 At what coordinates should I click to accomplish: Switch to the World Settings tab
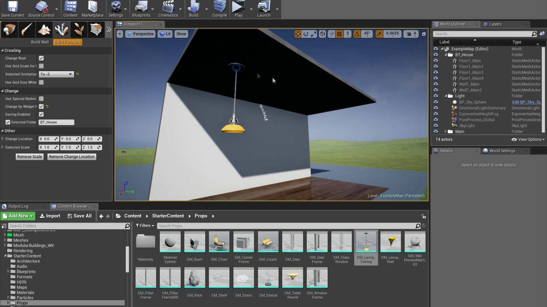point(502,151)
